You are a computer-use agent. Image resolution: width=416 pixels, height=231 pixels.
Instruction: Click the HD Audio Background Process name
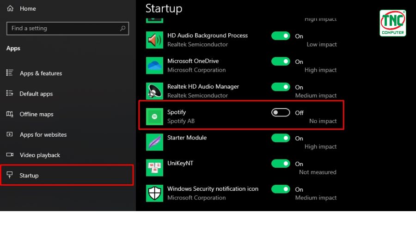pyautogui.click(x=208, y=36)
